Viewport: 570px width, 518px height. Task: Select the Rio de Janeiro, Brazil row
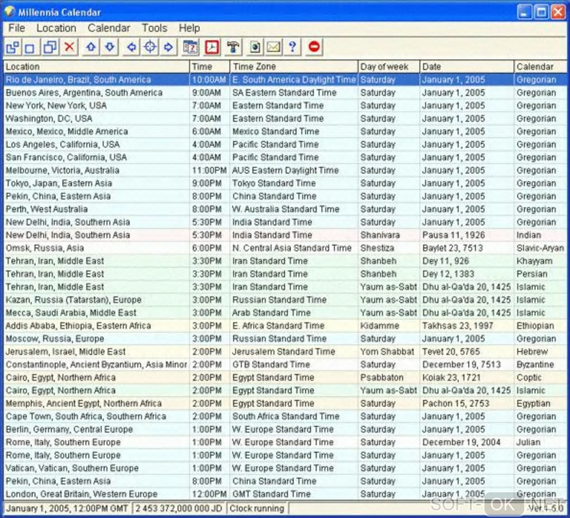(285, 79)
